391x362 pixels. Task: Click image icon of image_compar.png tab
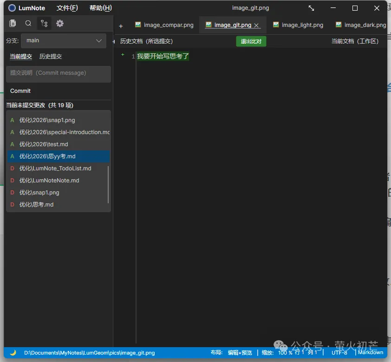coord(138,25)
